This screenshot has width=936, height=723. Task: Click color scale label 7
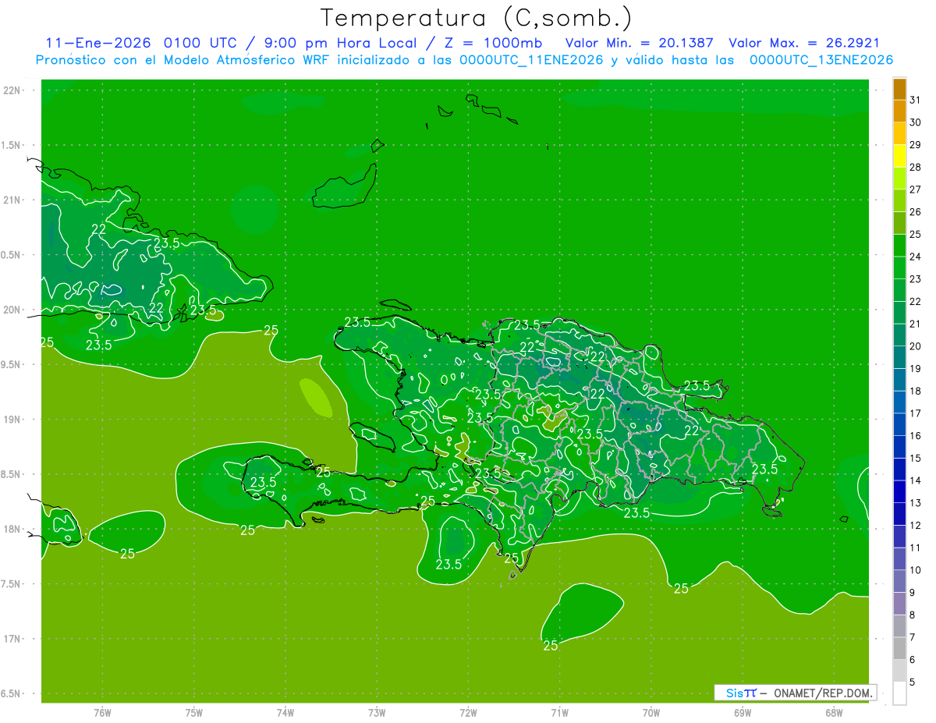pyautogui.click(x=913, y=637)
